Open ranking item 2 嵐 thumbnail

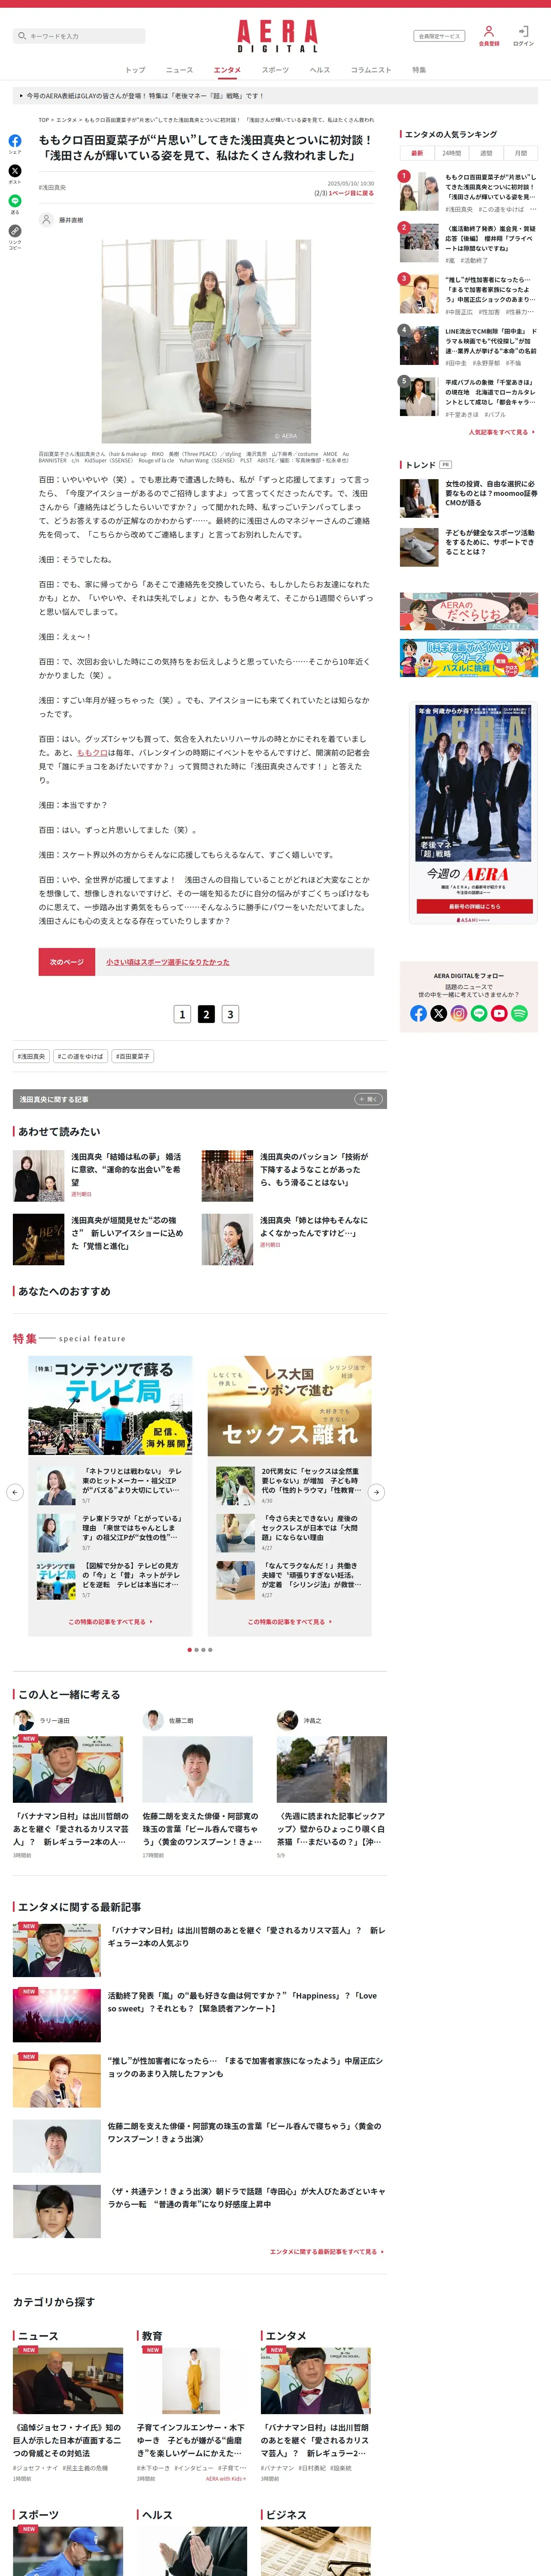coord(419,243)
